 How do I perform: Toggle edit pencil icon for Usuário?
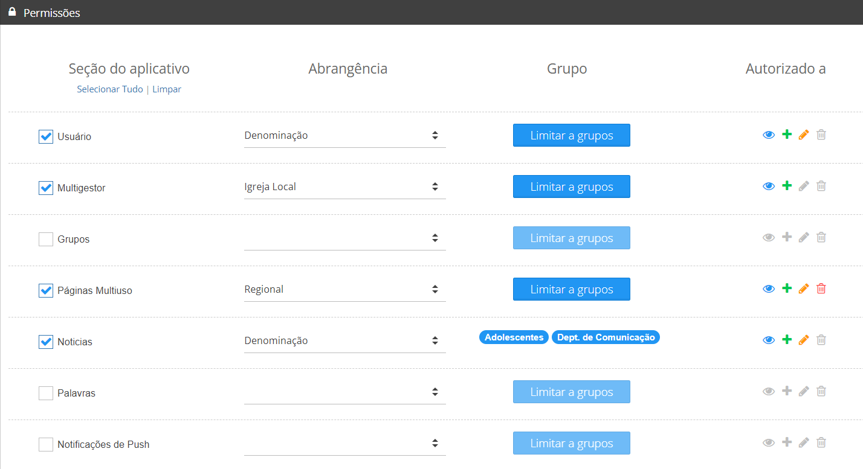click(x=803, y=135)
